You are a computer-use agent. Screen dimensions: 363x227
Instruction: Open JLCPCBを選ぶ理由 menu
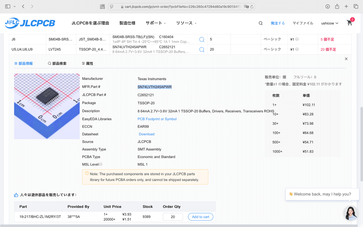click(x=90, y=23)
